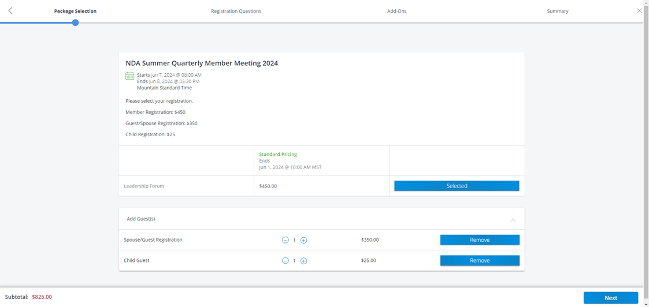Click the back arrow icon

point(10,11)
